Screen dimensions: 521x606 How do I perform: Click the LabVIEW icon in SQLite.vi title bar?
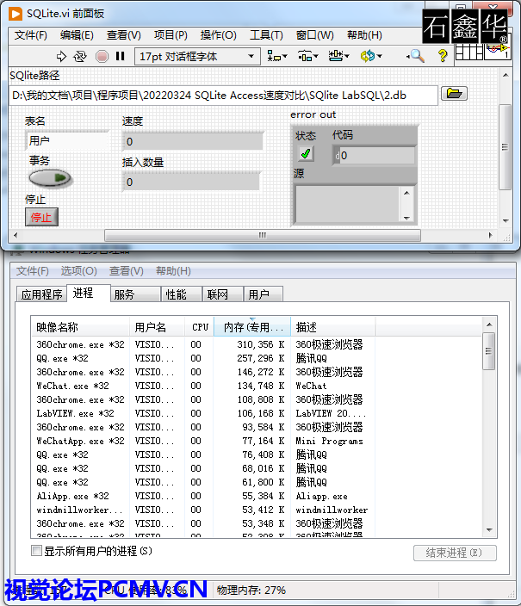tap(16, 14)
